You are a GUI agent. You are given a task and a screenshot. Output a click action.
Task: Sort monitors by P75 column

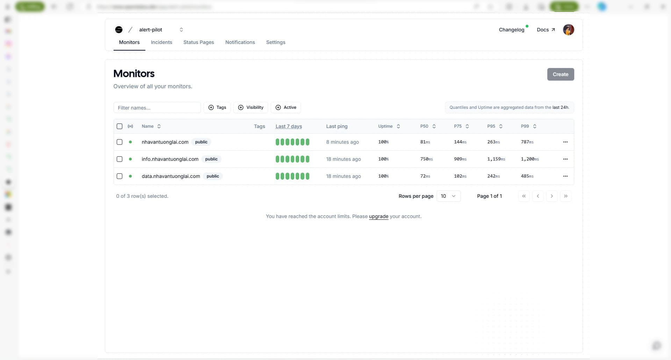(x=461, y=126)
